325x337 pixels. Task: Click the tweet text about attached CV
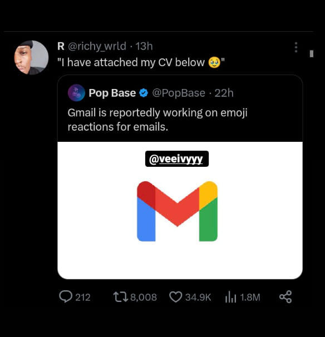141,62
